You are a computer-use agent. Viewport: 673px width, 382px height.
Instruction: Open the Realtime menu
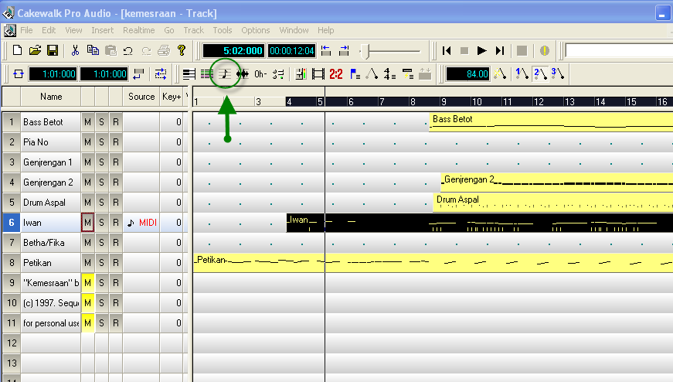click(138, 30)
